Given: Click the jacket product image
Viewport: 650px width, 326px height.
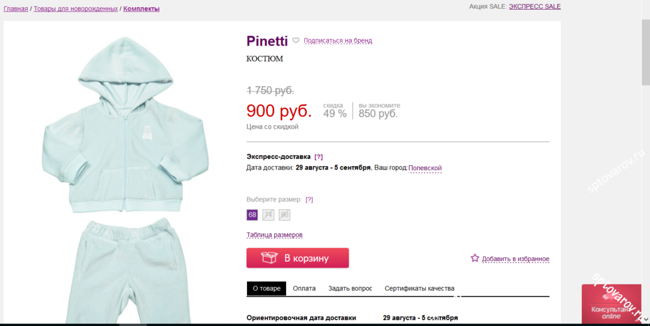Looking at the screenshot, I should 125,125.
